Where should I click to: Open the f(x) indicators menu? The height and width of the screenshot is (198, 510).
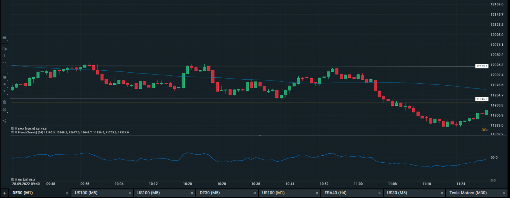coord(5,49)
